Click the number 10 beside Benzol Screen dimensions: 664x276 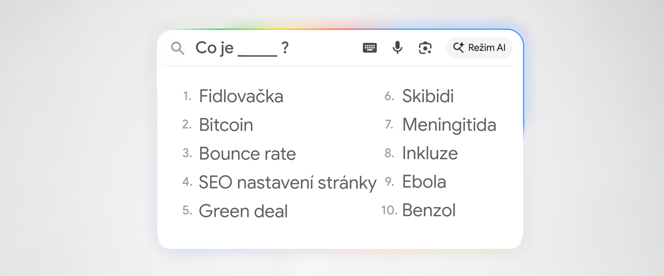tap(389, 210)
